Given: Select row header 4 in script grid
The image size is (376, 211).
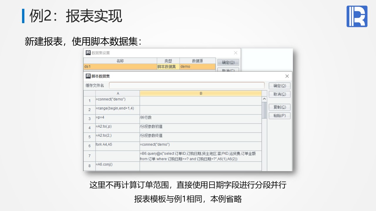Looking at the screenshot, I should click(90, 128).
